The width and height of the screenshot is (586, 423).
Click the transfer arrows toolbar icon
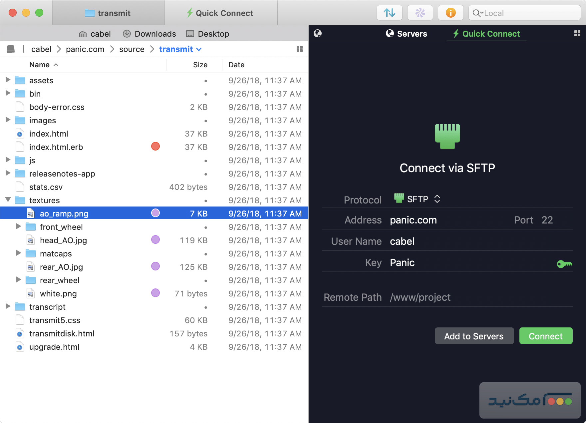[389, 13]
